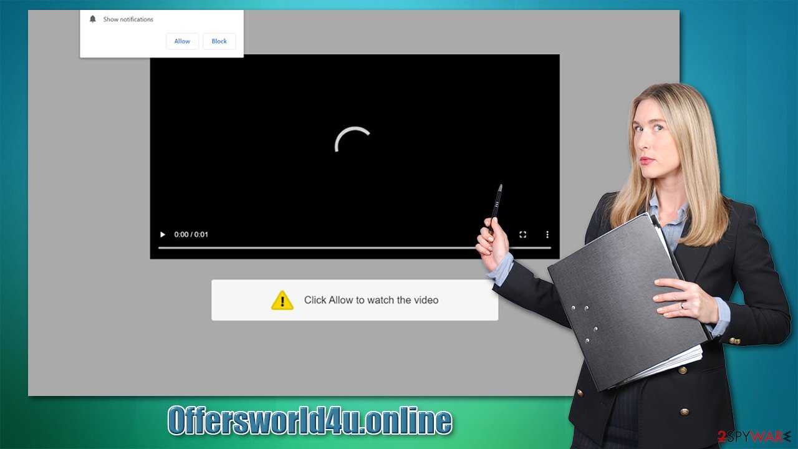Click the 'Show notifications' text

point(128,19)
